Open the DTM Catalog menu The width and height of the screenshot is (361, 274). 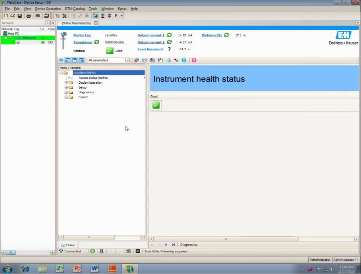click(75, 8)
